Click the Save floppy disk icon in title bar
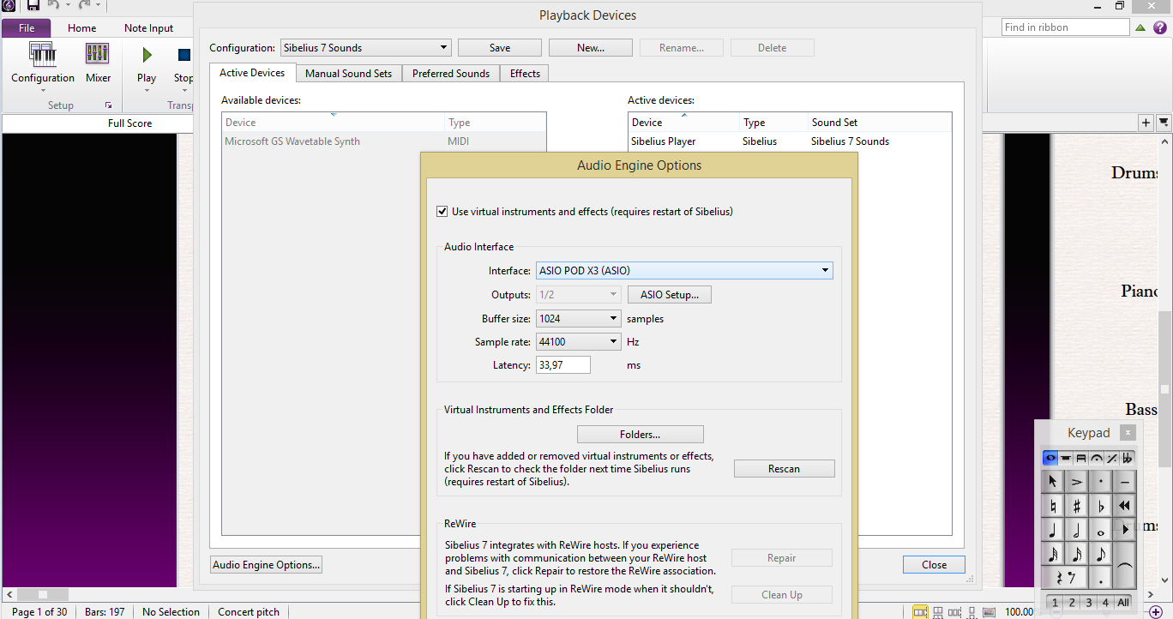Image resolution: width=1173 pixels, height=619 pixels. 33,6
